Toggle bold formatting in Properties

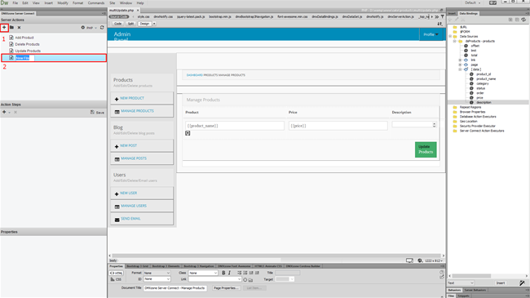[223, 273]
